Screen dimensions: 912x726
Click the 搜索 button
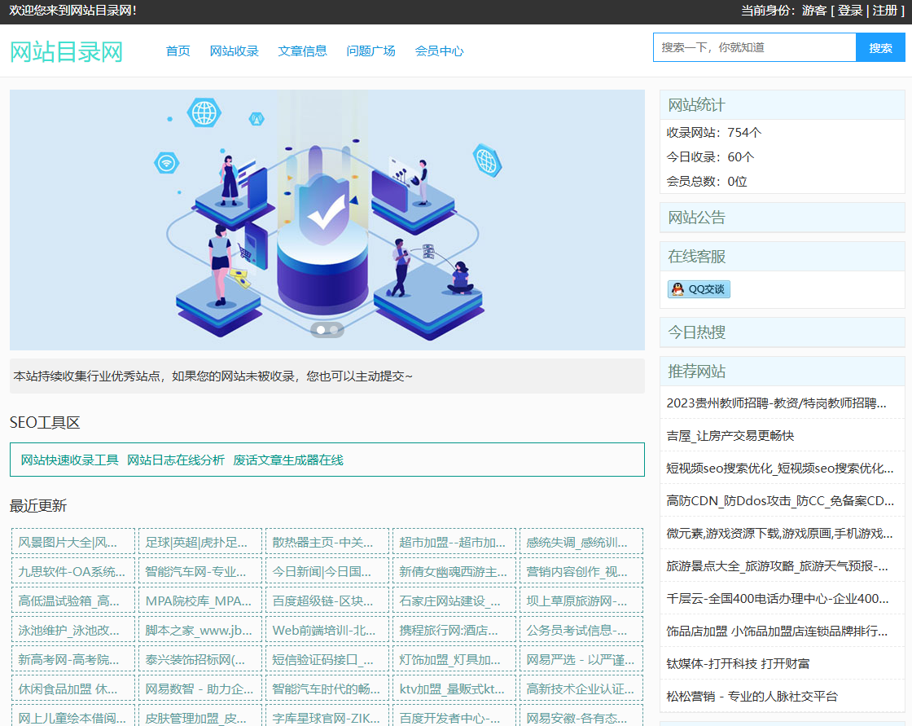[881, 47]
